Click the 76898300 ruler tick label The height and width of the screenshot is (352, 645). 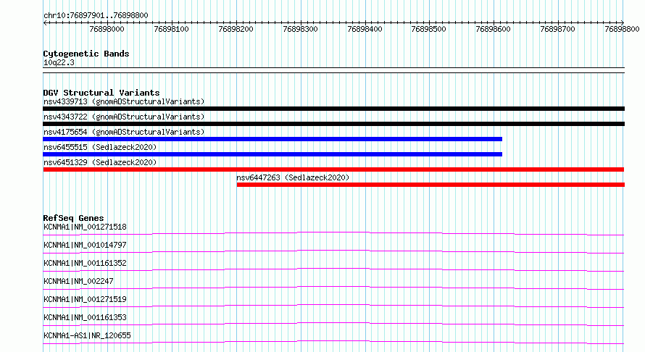[300, 29]
